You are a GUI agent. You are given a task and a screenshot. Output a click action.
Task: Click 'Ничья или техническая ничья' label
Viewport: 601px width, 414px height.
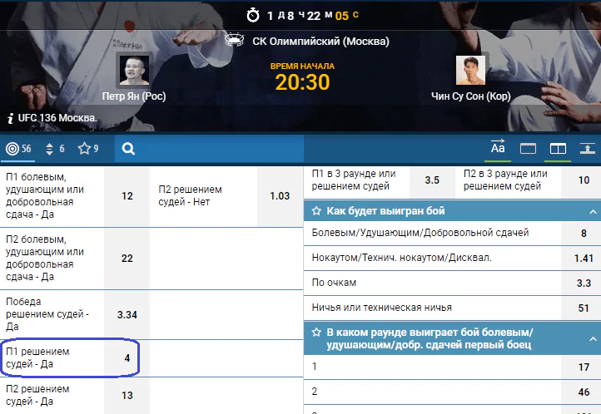coord(382,308)
